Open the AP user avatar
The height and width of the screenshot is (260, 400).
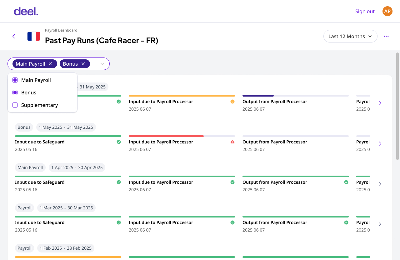click(x=387, y=11)
